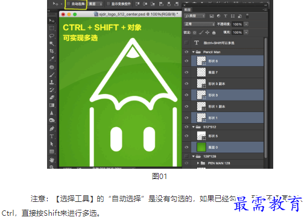307x223 pixels.
Task: Hide the 形状 6 layer
Action: [186, 61]
